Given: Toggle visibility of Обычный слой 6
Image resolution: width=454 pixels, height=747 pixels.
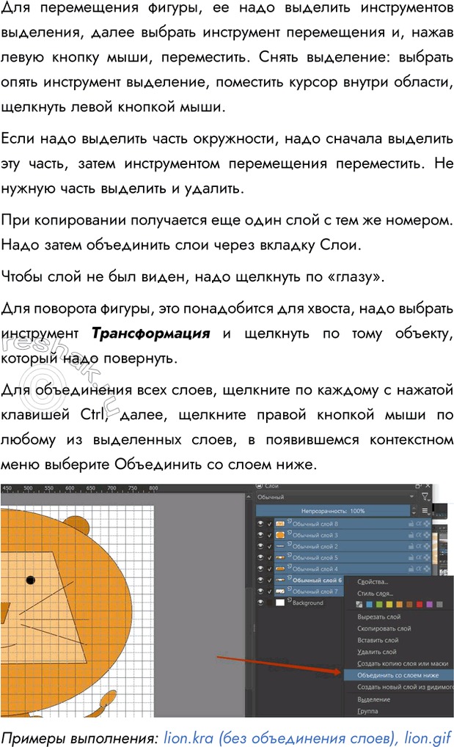Looking at the screenshot, I should (260, 580).
